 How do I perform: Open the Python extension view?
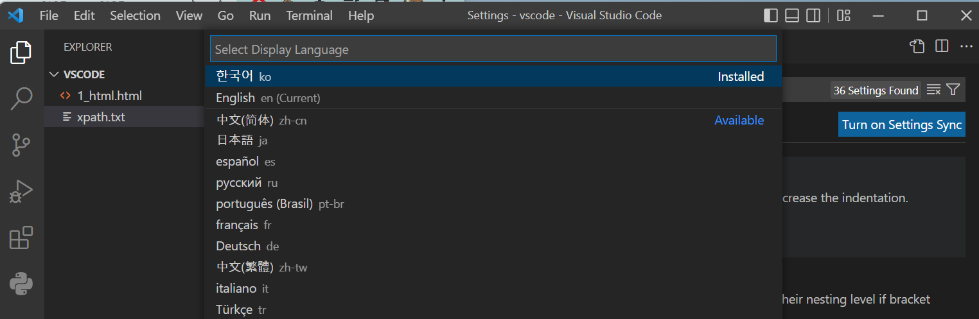click(21, 283)
